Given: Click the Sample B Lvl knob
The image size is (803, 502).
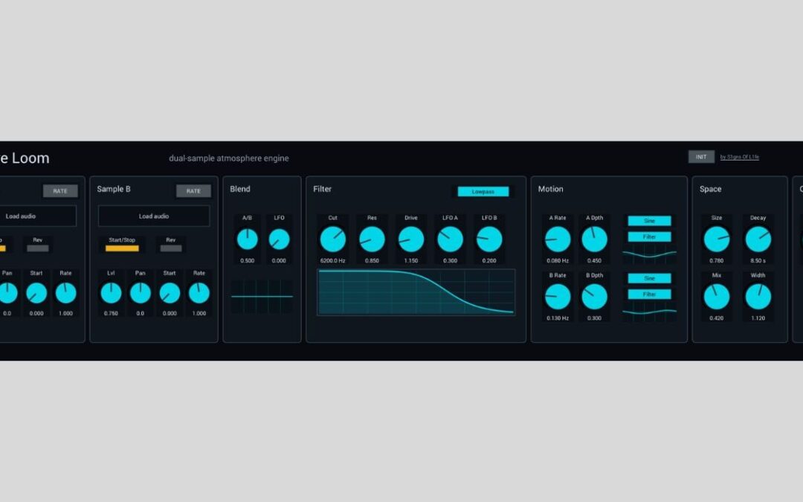Looking at the screenshot, I should click(x=111, y=293).
